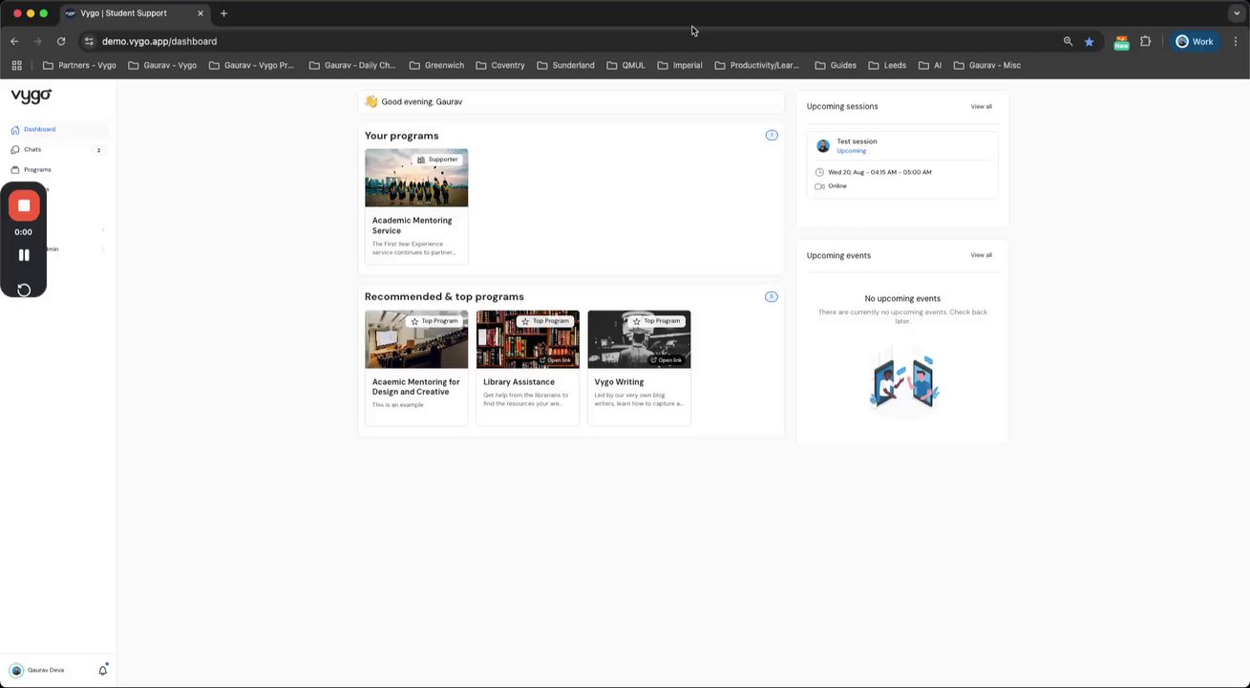Go back to the previous page

[x=14, y=41]
